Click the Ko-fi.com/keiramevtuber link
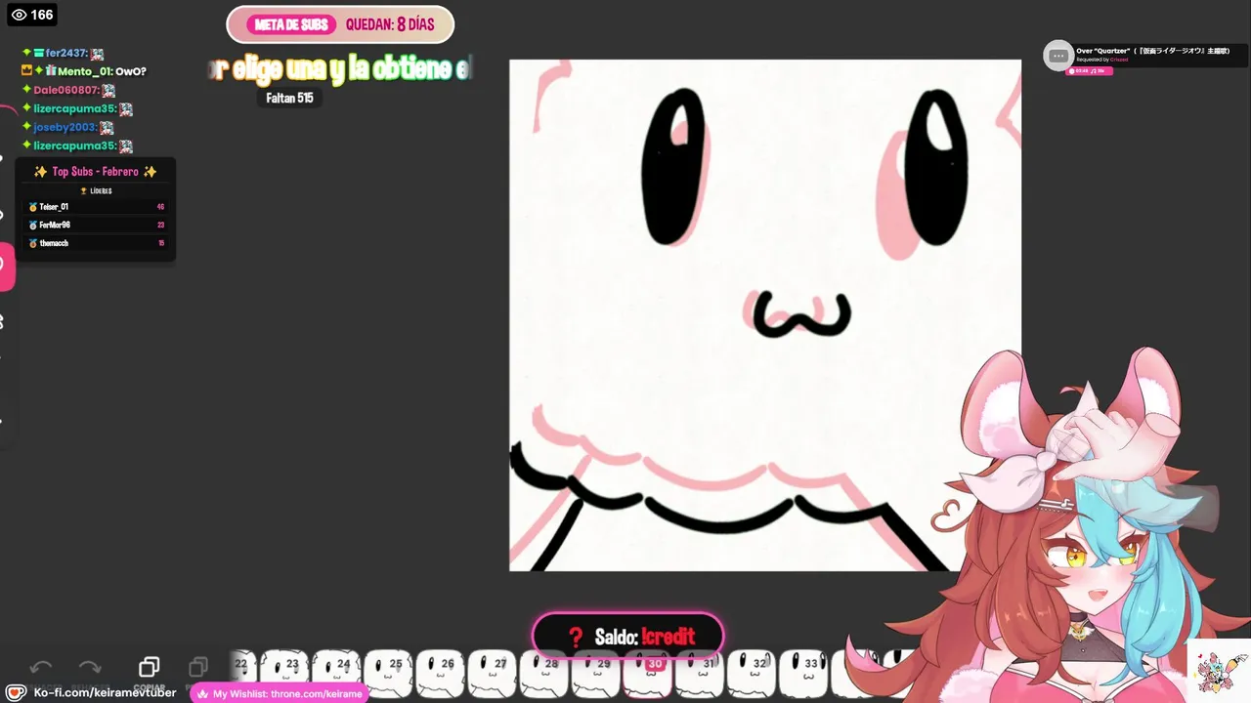The width and height of the screenshot is (1251, 703). [x=105, y=692]
